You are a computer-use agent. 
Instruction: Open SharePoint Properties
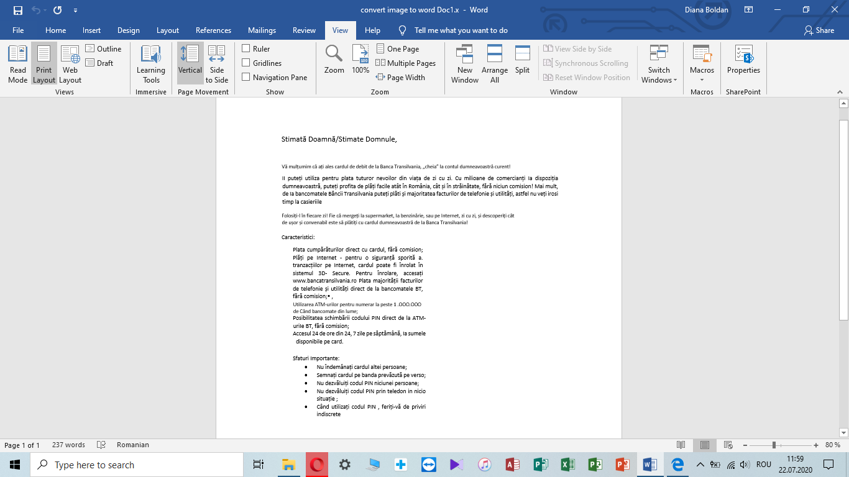tap(744, 60)
